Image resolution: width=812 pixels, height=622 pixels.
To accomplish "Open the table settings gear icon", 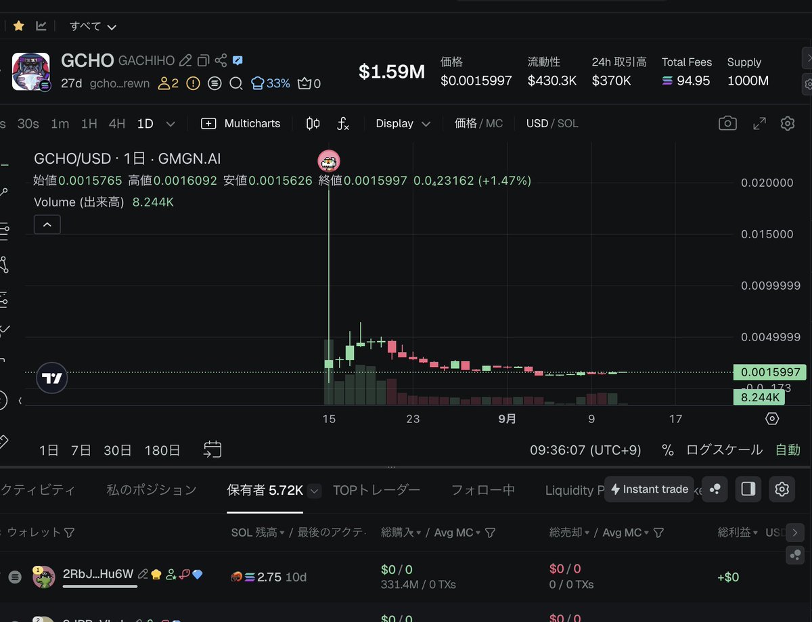I will click(x=782, y=489).
